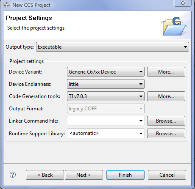Open the Output type dropdown
The image size is (195, 189).
tap(112, 47)
